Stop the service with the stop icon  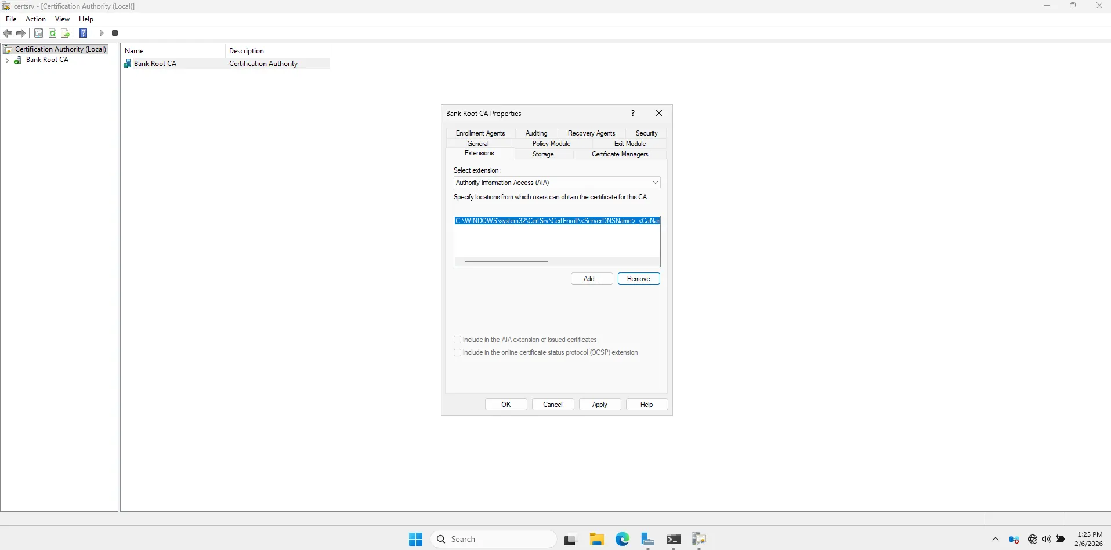point(115,33)
